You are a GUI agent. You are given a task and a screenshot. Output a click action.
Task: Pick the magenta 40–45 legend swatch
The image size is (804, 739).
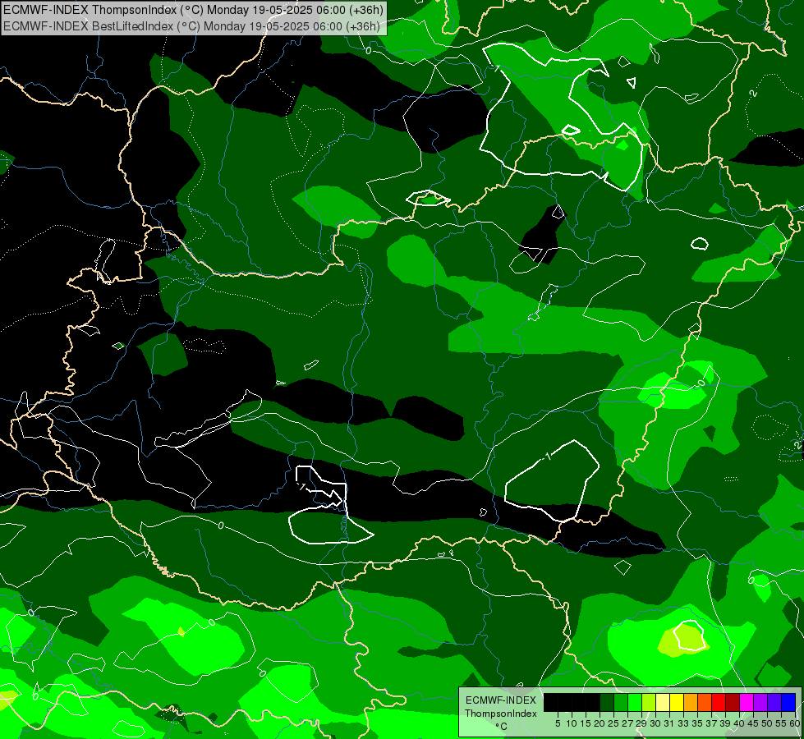(x=747, y=702)
